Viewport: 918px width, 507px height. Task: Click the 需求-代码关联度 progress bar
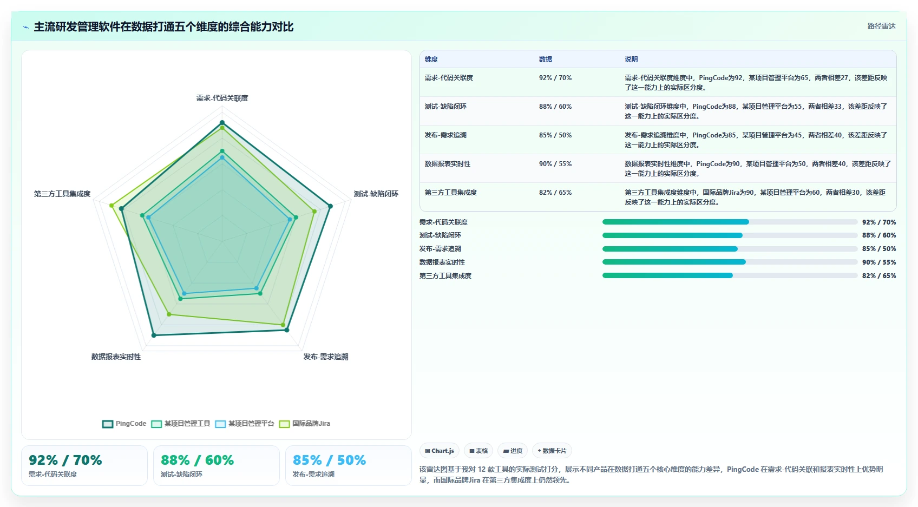click(x=730, y=222)
